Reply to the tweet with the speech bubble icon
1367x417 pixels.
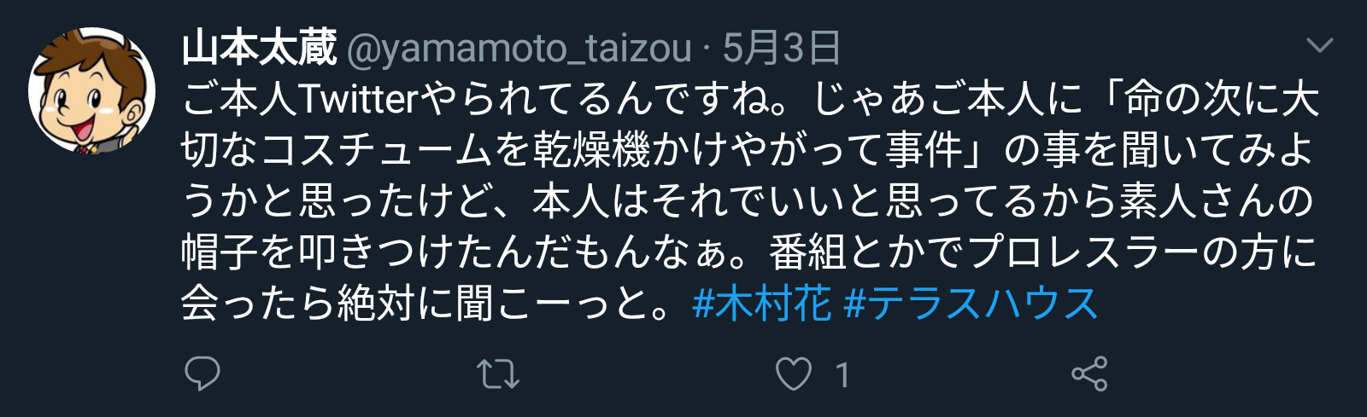(202, 374)
